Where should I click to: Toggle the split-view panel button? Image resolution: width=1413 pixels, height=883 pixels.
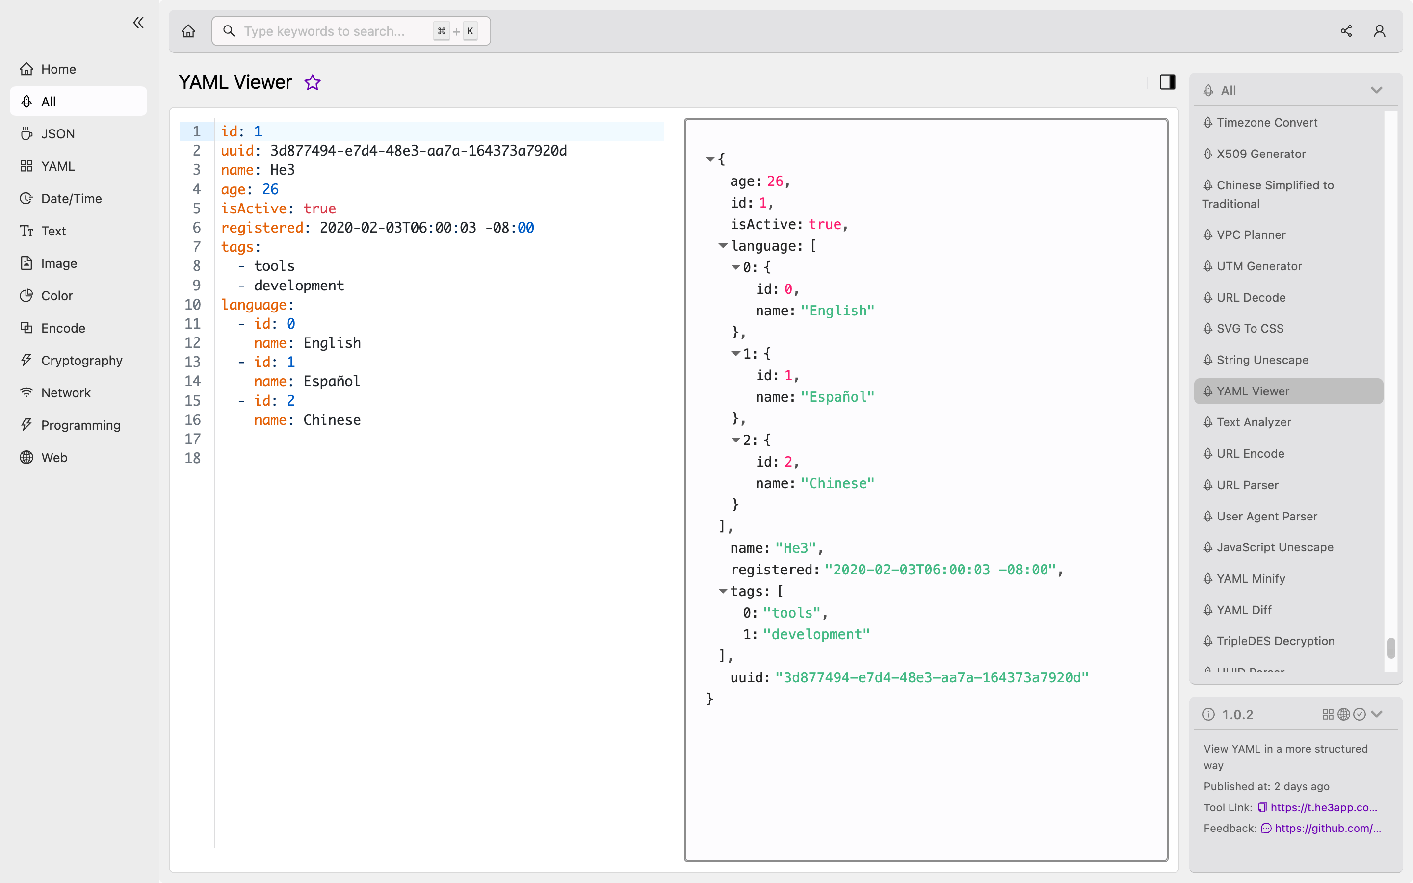[x=1167, y=81]
